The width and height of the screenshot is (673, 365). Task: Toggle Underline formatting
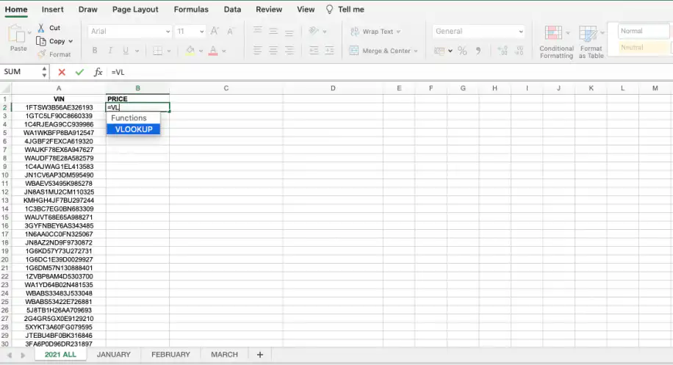coord(126,51)
